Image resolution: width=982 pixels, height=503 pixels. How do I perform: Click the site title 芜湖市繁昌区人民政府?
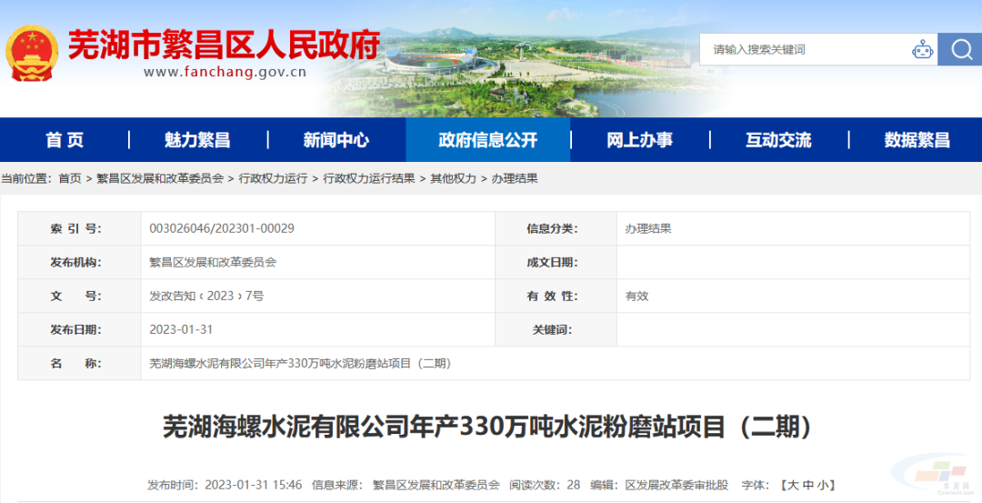[x=225, y=45]
